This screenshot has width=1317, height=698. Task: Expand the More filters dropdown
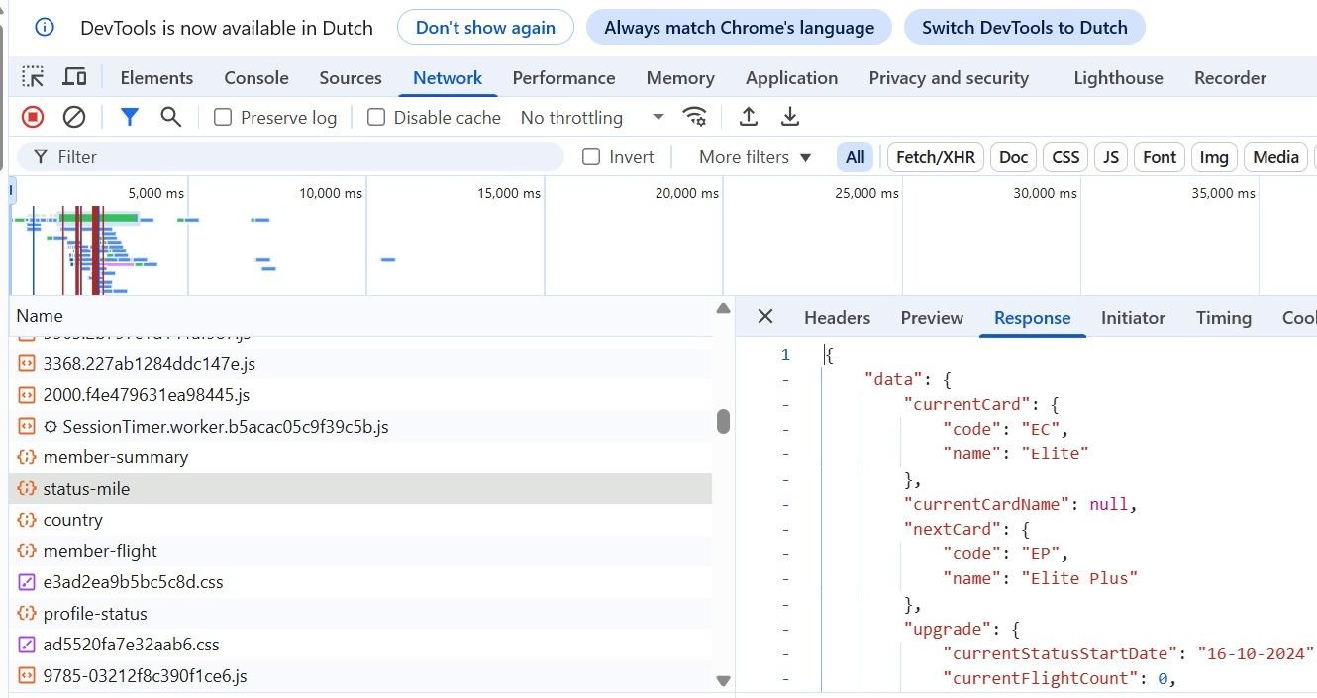755,157
